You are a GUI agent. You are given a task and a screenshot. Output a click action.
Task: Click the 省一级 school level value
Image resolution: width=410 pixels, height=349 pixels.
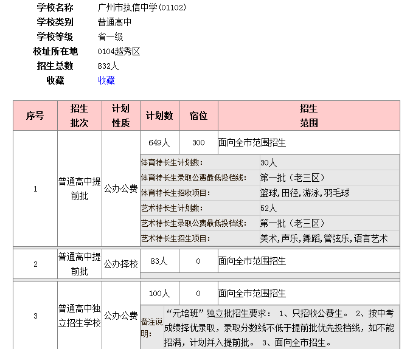point(110,36)
